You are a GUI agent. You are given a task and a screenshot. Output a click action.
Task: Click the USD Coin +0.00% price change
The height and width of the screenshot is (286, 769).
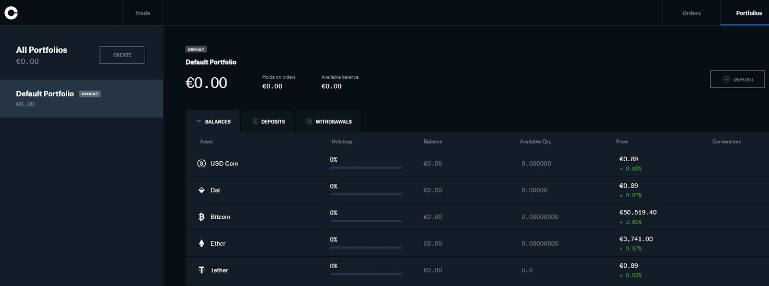coord(631,169)
